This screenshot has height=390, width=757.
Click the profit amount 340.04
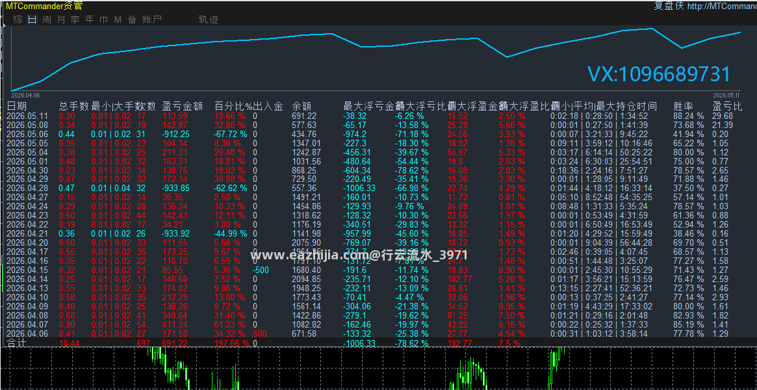coord(174,316)
